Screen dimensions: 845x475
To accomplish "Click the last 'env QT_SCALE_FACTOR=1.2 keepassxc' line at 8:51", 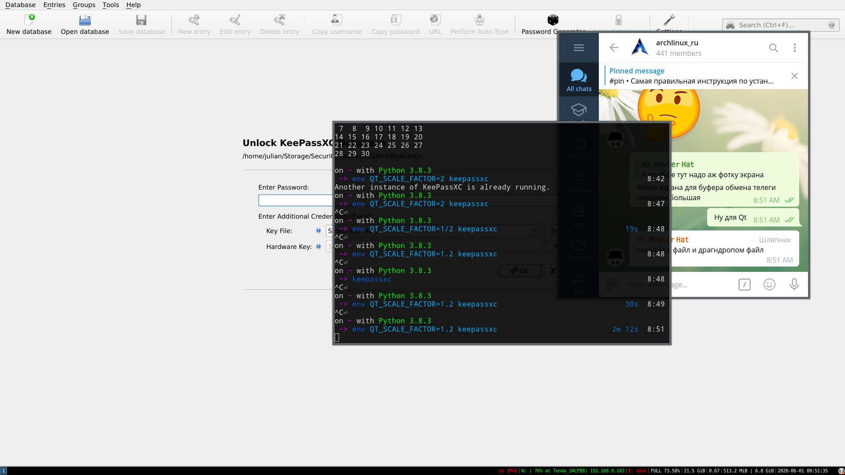I will [x=424, y=329].
